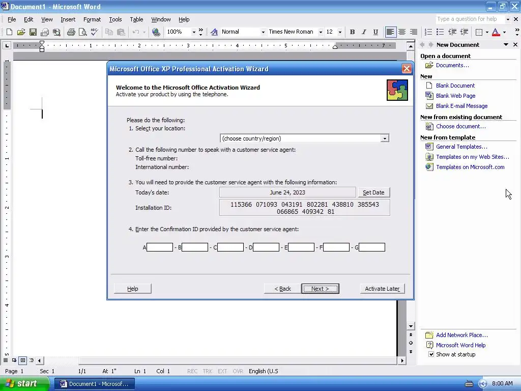Open the Format menu
The image size is (521, 391).
click(x=92, y=19)
